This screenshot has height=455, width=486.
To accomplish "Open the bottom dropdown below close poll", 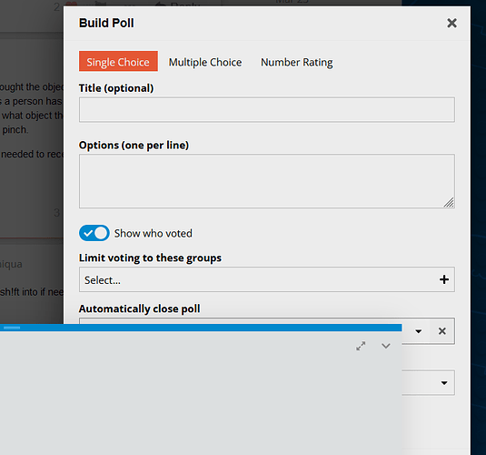I will coord(444,382).
